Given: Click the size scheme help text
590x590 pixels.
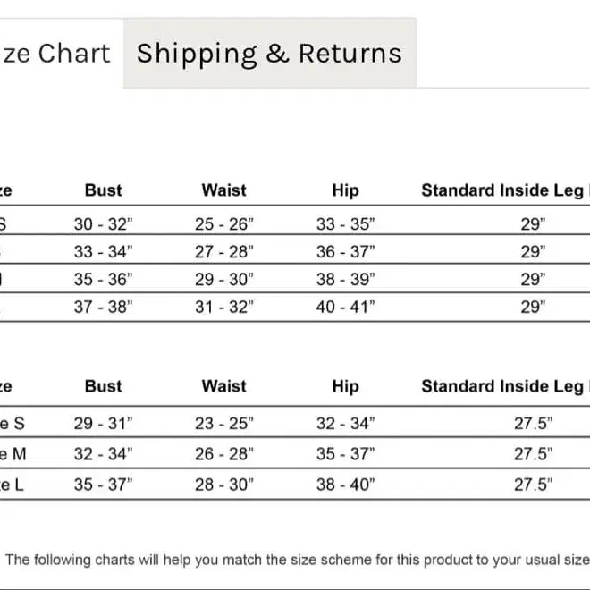Looking at the screenshot, I should [x=298, y=560].
